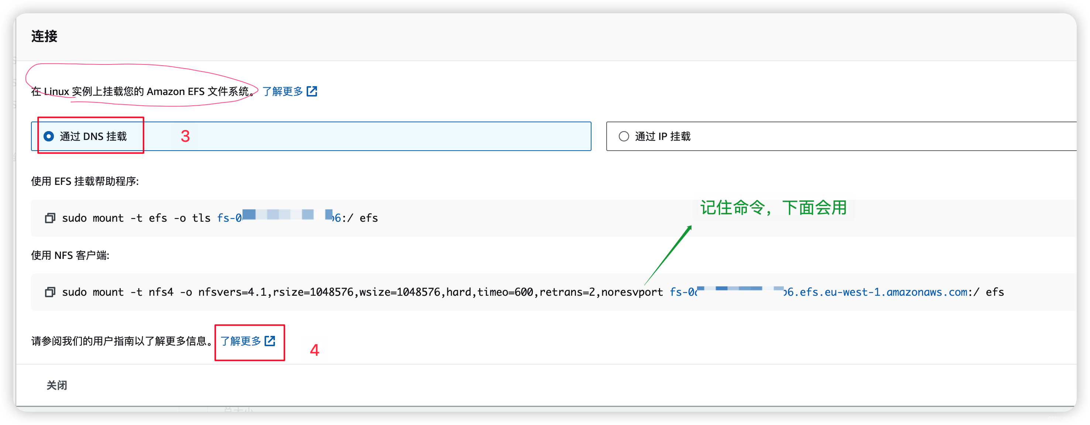Click the 使用 NFS 客户端 label
The image size is (1090, 425).
tap(70, 255)
